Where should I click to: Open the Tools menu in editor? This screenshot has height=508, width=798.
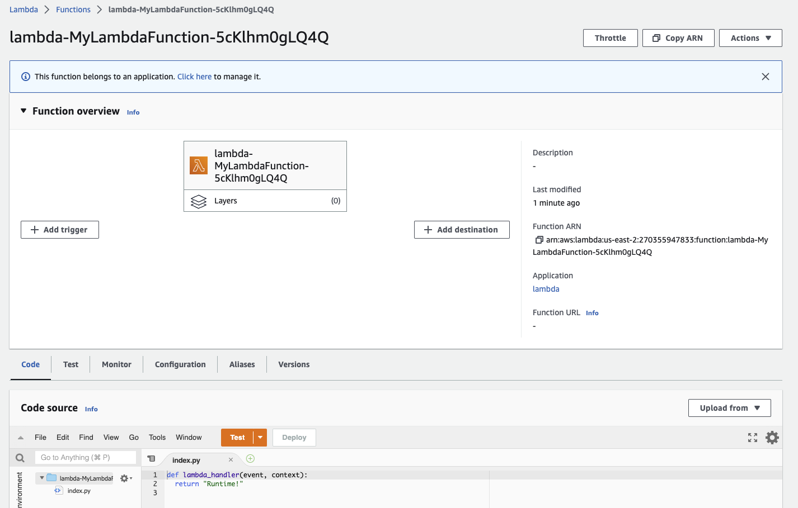point(157,438)
